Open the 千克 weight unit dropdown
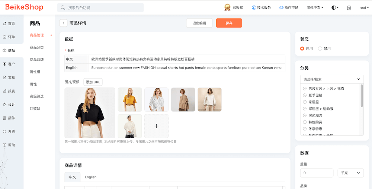 pyautogui.click(x=350, y=173)
